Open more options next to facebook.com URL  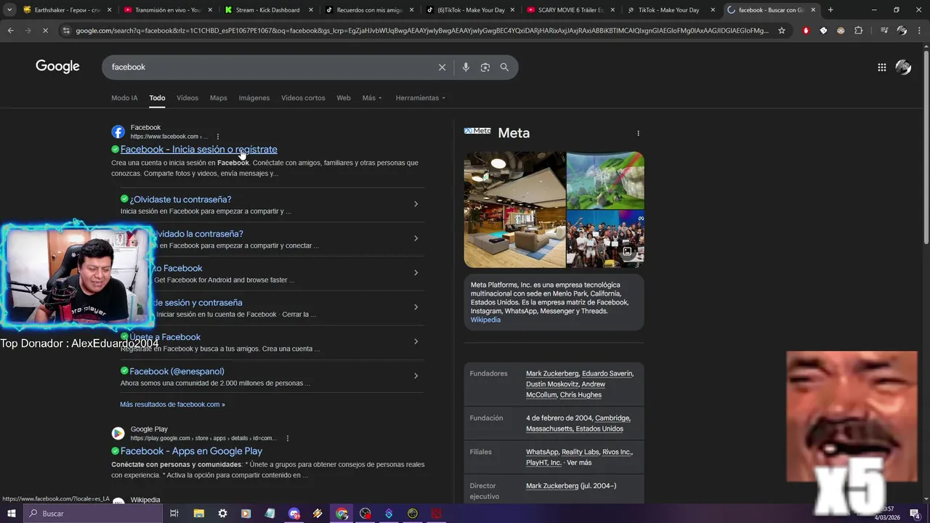pyautogui.click(x=217, y=137)
